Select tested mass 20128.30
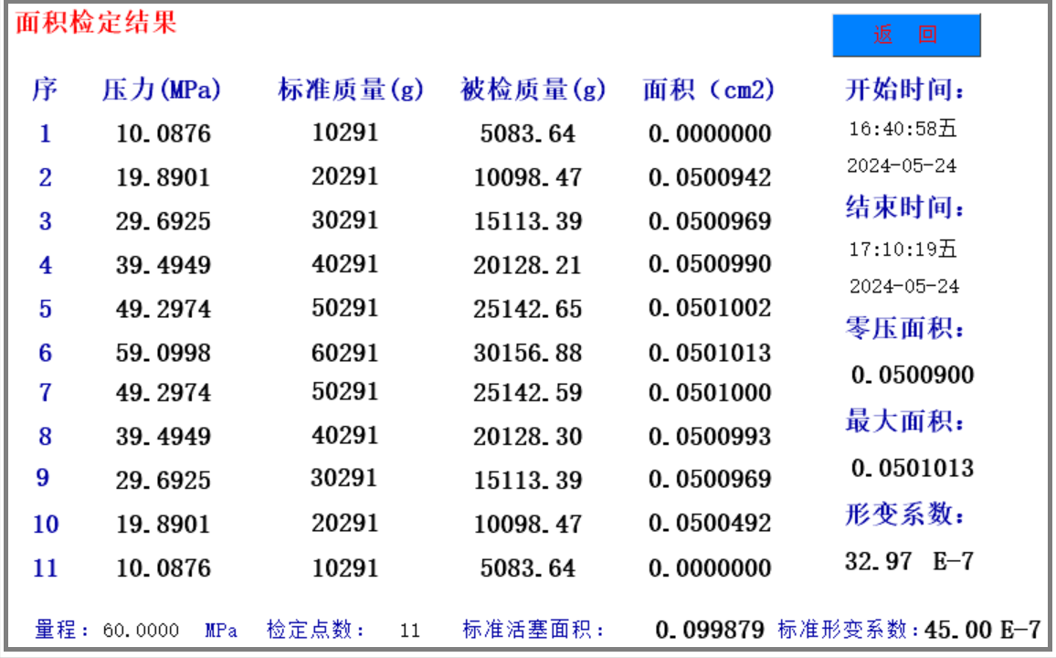The height and width of the screenshot is (658, 1056). point(528,437)
